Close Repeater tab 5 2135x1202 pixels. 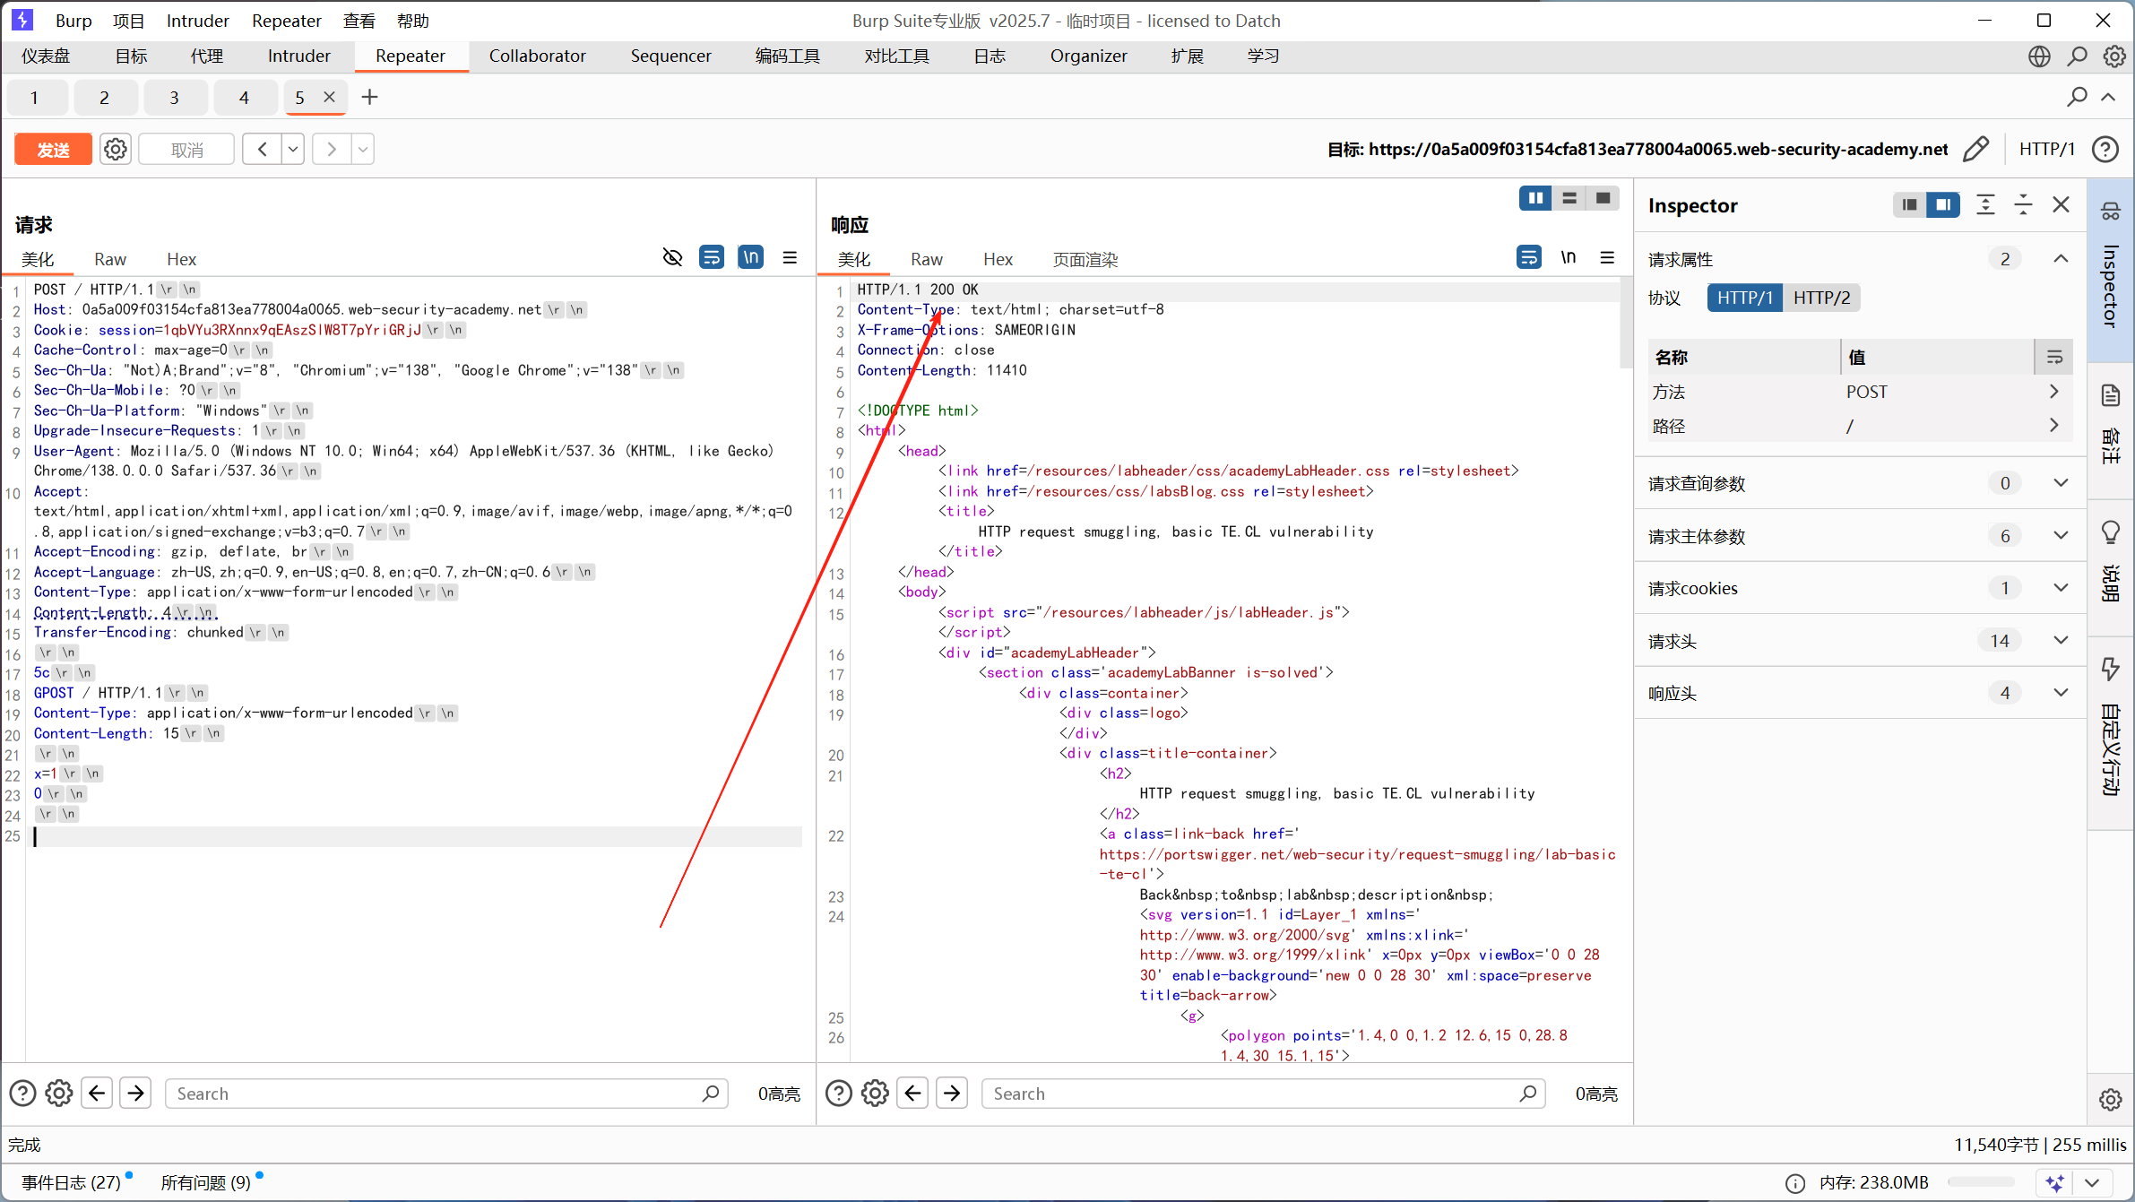pos(329,97)
